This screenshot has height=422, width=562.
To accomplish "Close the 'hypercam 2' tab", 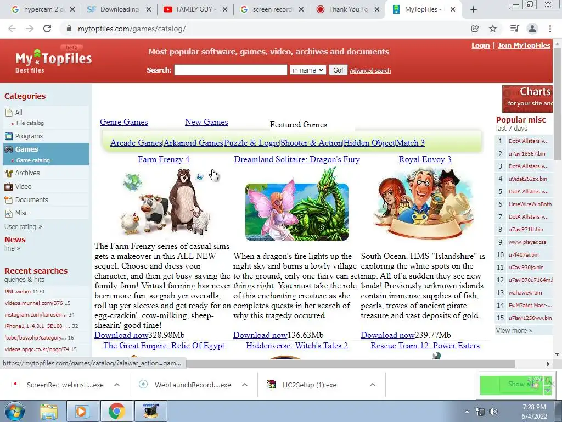I will tap(72, 10).
